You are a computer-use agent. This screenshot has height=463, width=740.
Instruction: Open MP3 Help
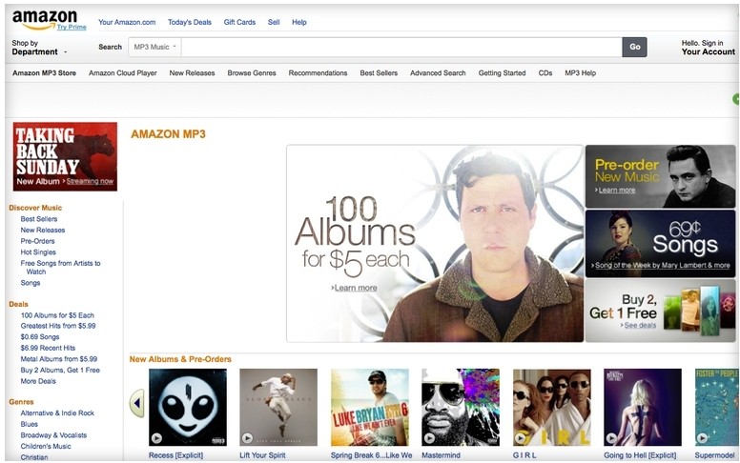click(x=580, y=73)
